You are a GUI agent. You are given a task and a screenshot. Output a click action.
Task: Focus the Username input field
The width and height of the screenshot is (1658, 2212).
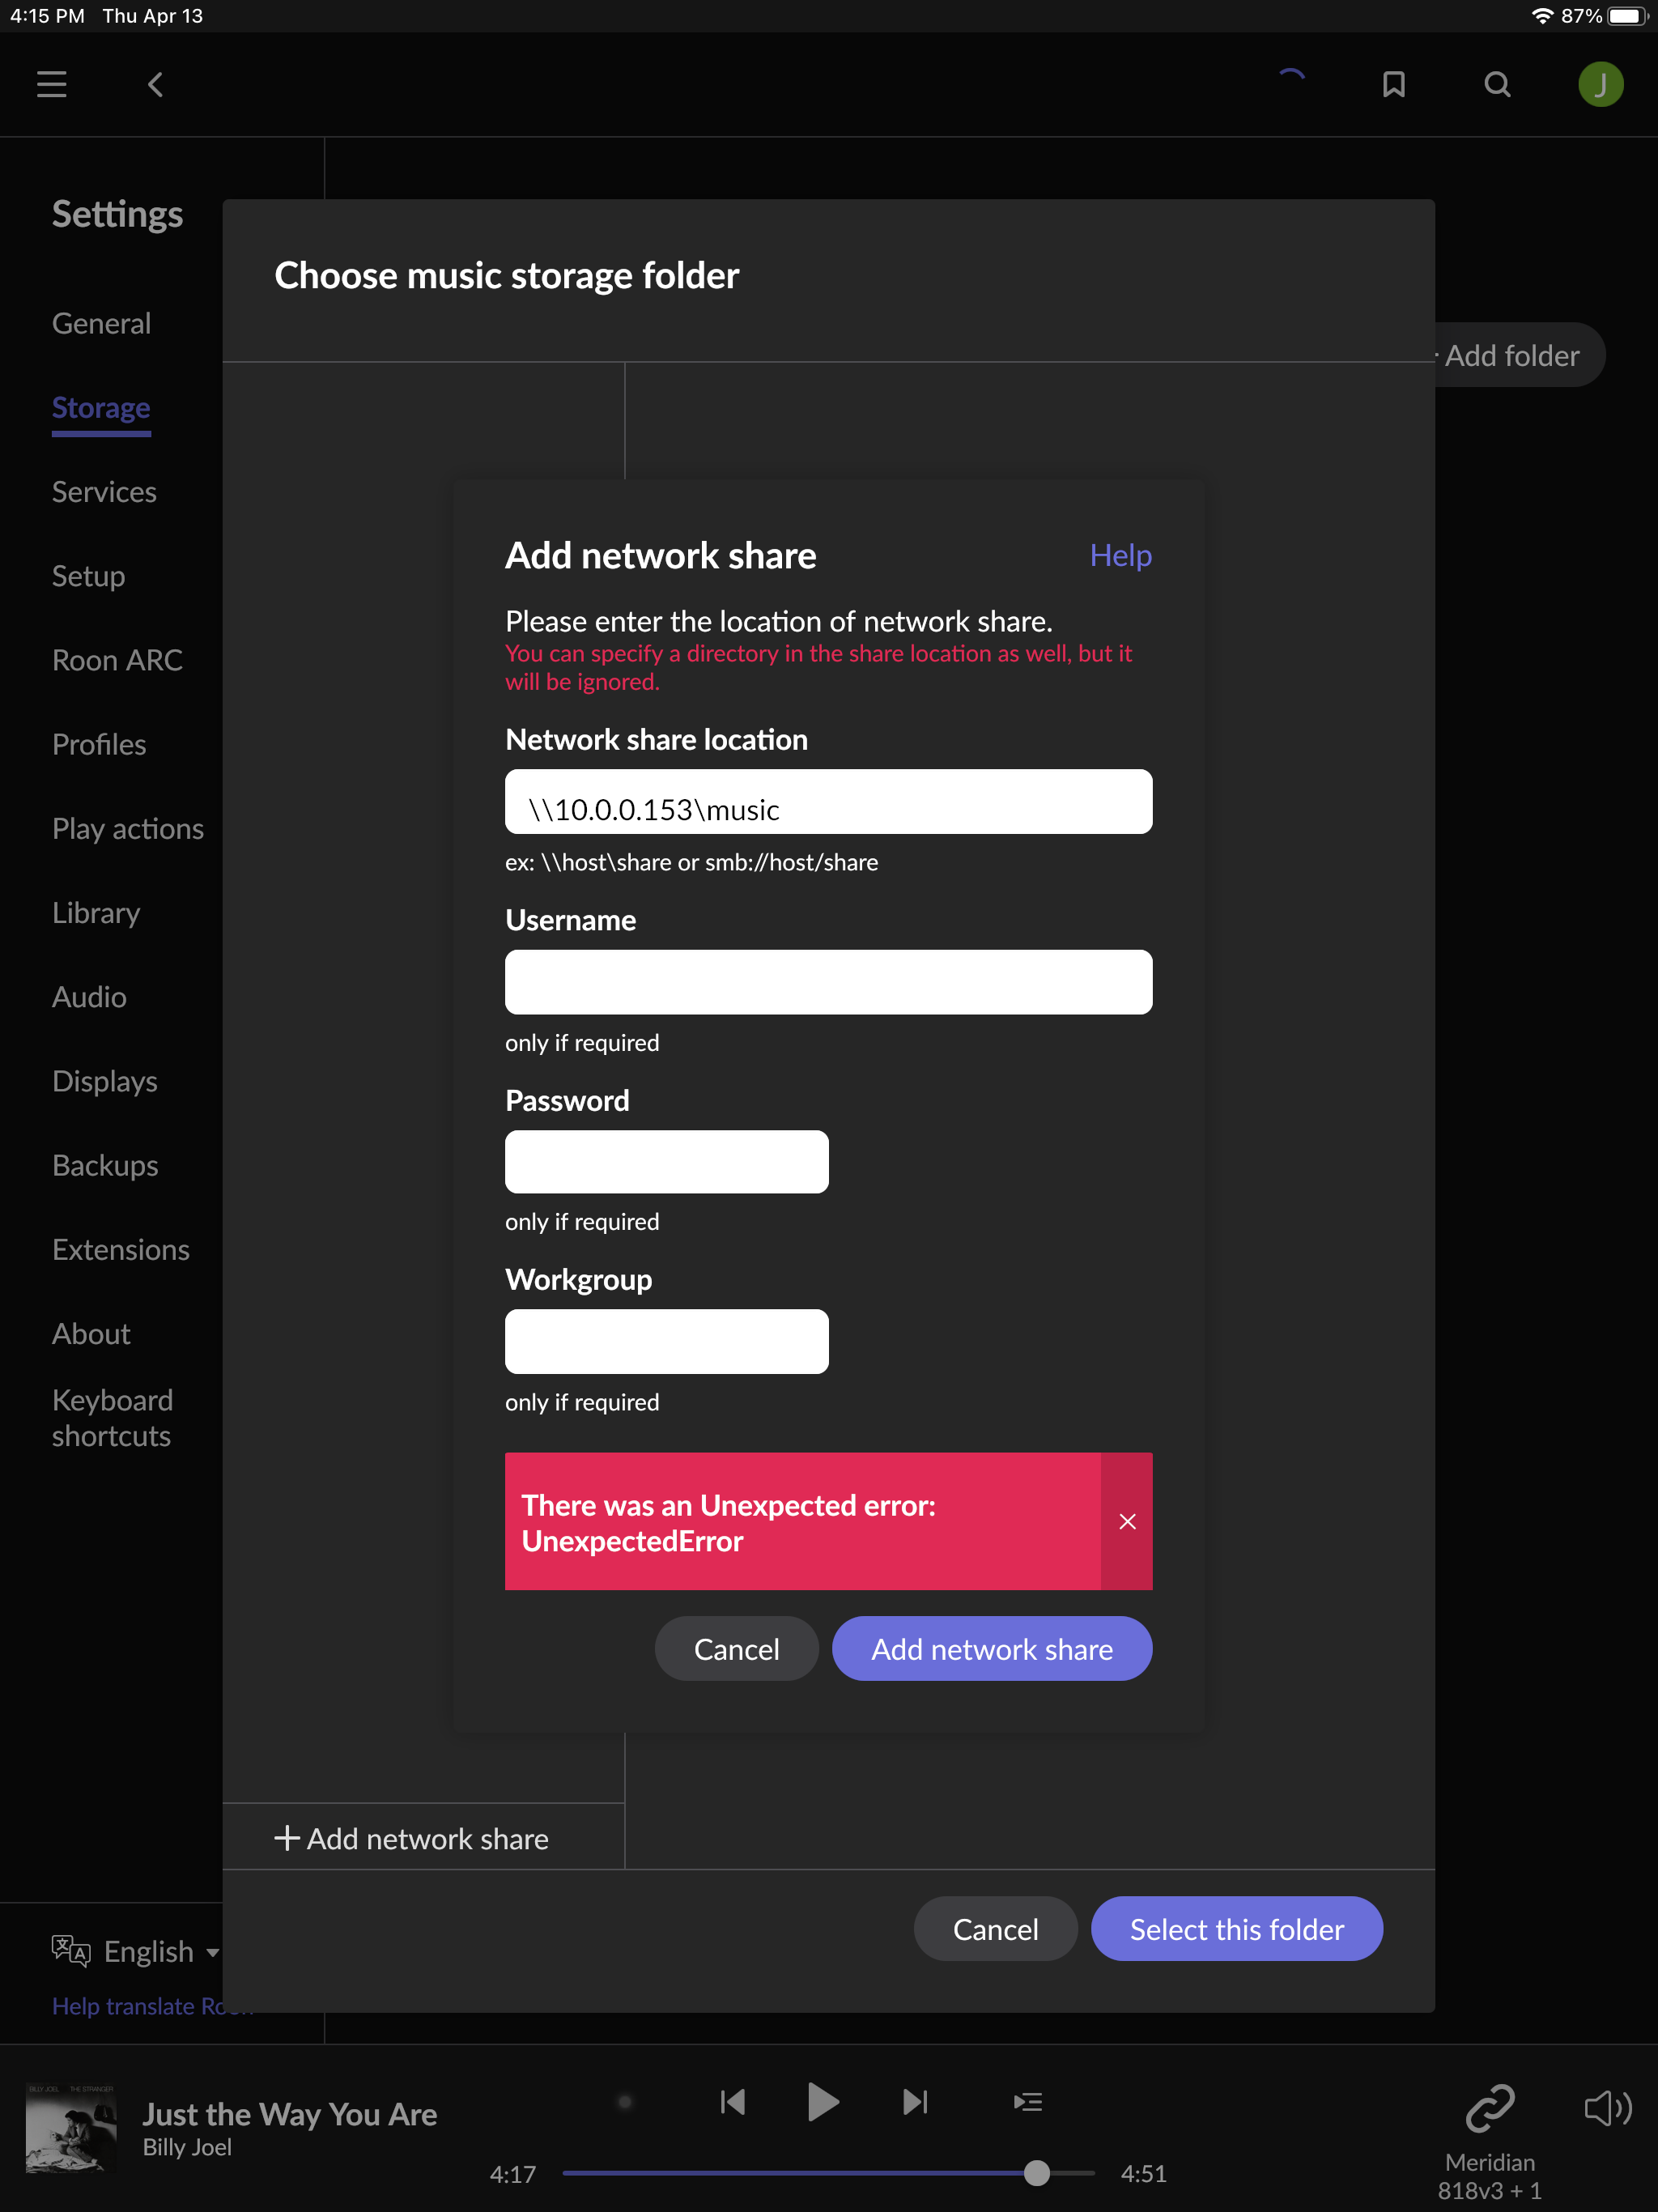828,982
